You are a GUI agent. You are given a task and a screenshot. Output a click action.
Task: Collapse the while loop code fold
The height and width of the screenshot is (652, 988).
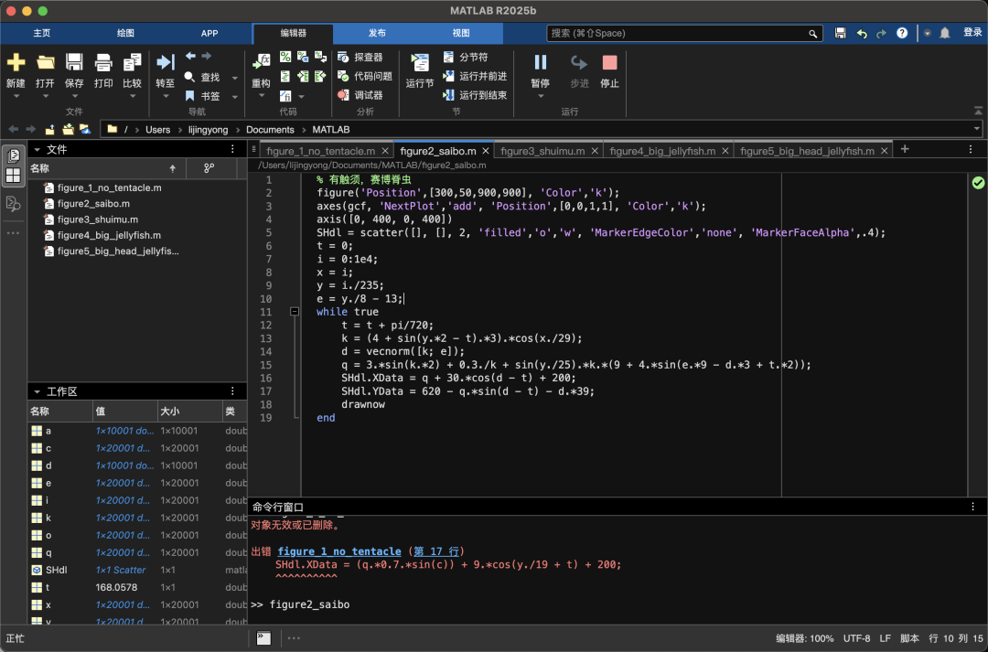point(295,312)
